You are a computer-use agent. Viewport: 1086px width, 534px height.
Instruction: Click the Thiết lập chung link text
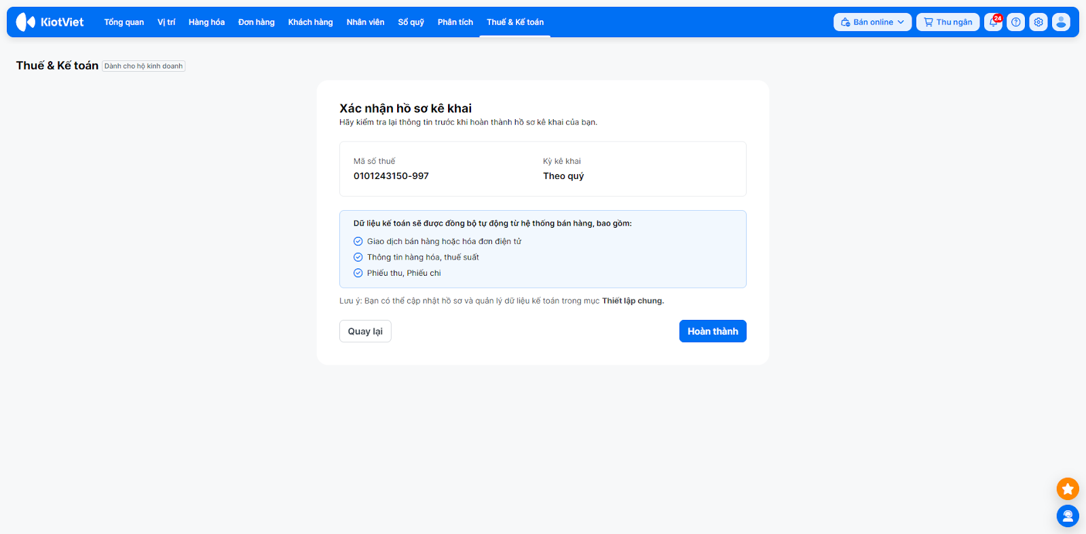click(633, 301)
